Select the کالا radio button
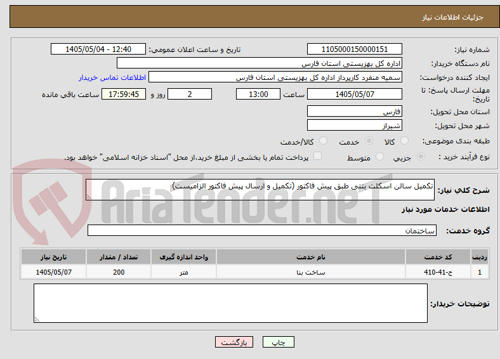Image resolution: width=500 pixels, height=359 pixels. [x=404, y=141]
